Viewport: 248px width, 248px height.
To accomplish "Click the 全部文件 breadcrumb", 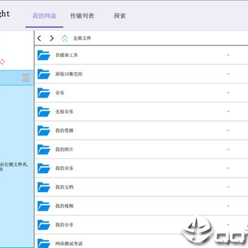I will click(x=82, y=39).
